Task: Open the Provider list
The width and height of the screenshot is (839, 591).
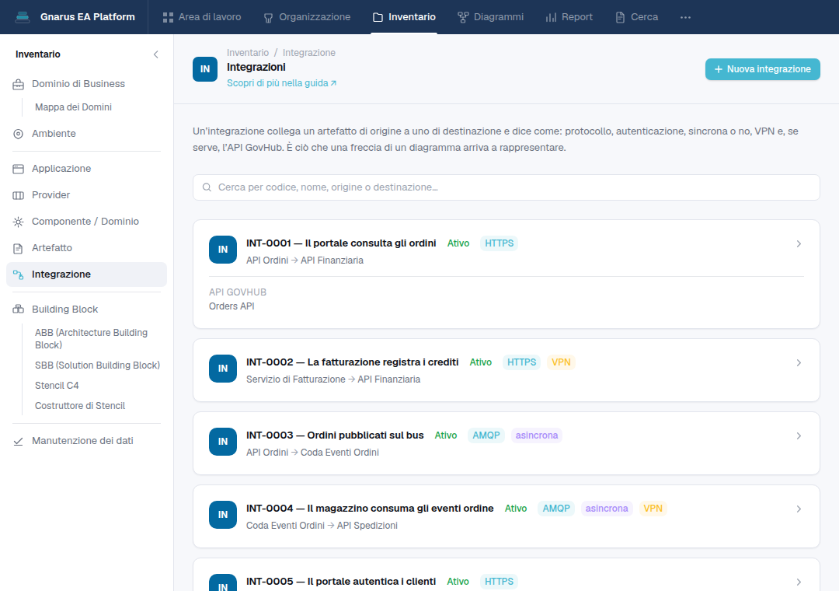Action: [87, 195]
